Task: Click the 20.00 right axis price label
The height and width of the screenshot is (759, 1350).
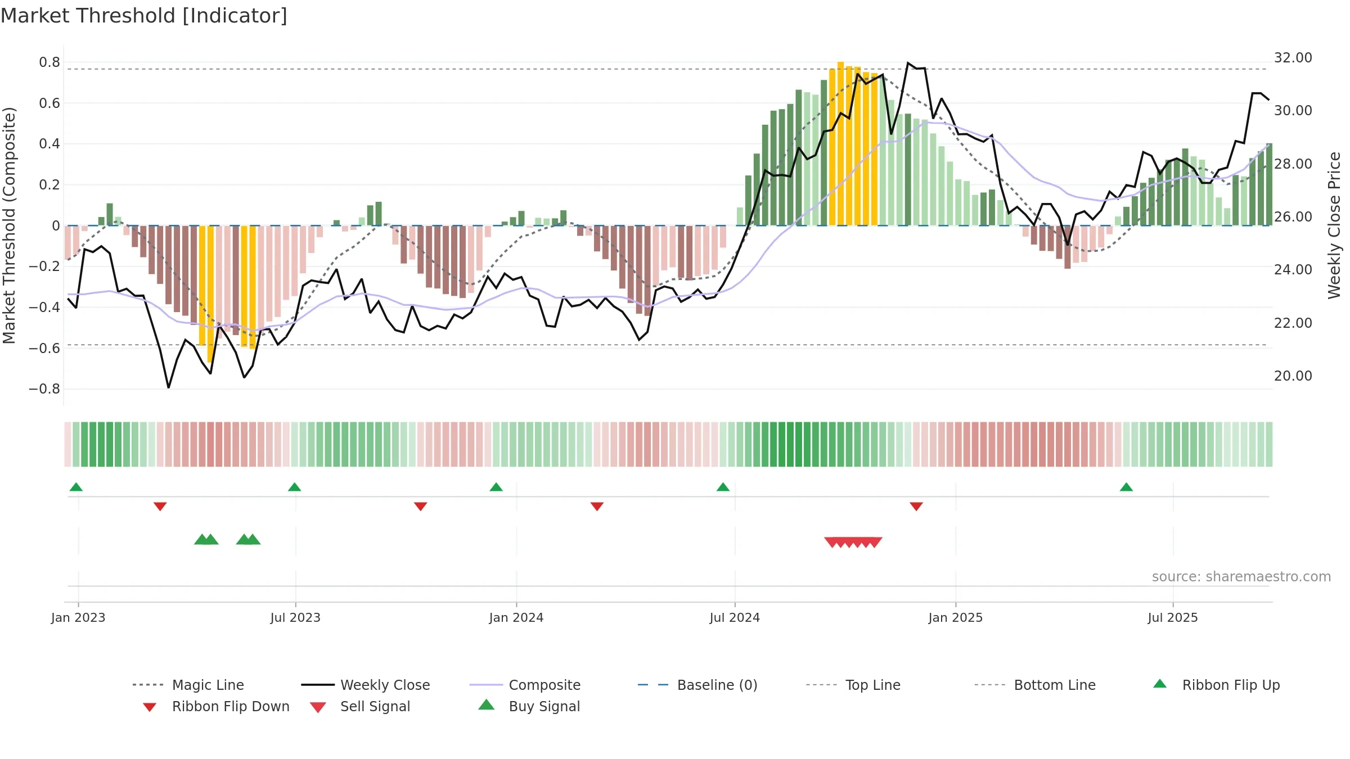Action: 1293,376
